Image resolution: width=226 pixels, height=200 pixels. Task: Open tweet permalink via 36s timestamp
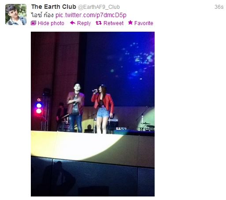[219, 7]
